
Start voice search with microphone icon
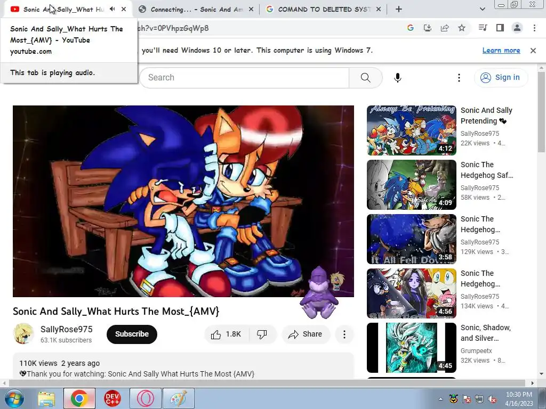[397, 78]
